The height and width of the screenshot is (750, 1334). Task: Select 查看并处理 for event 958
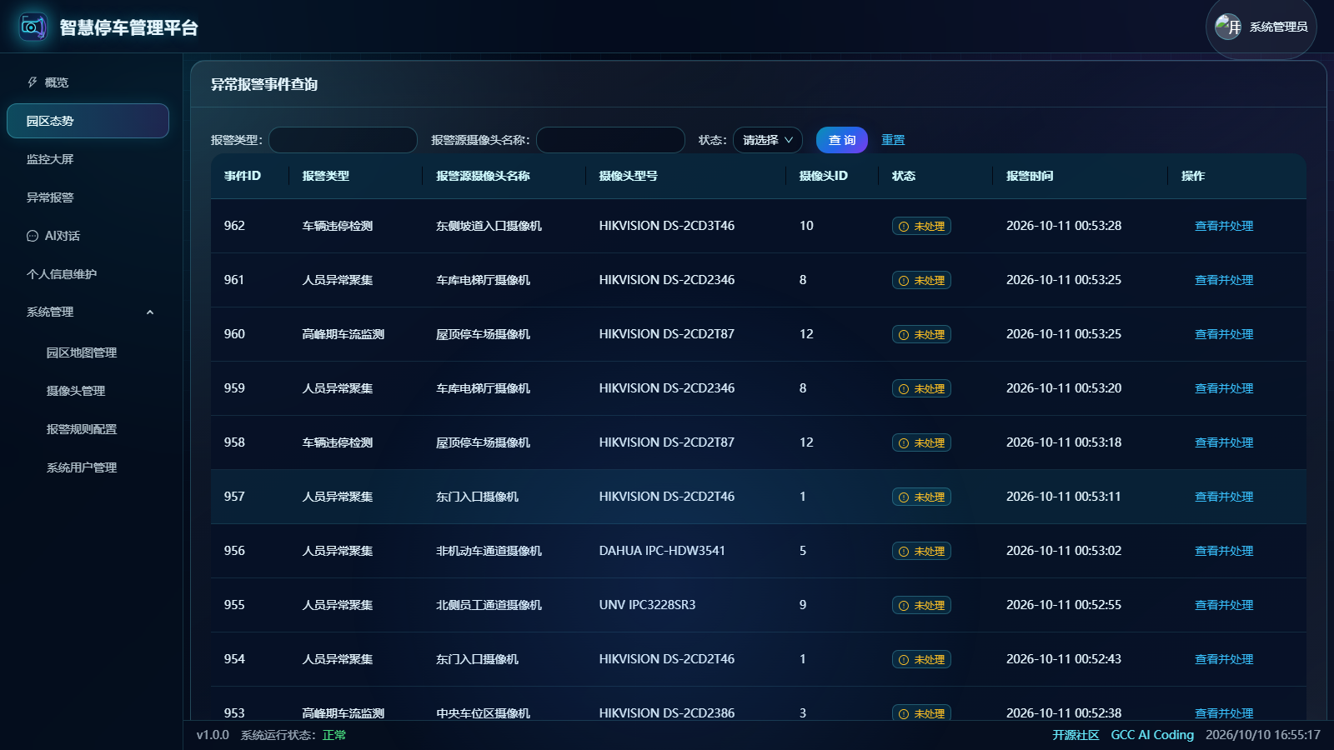(x=1224, y=442)
